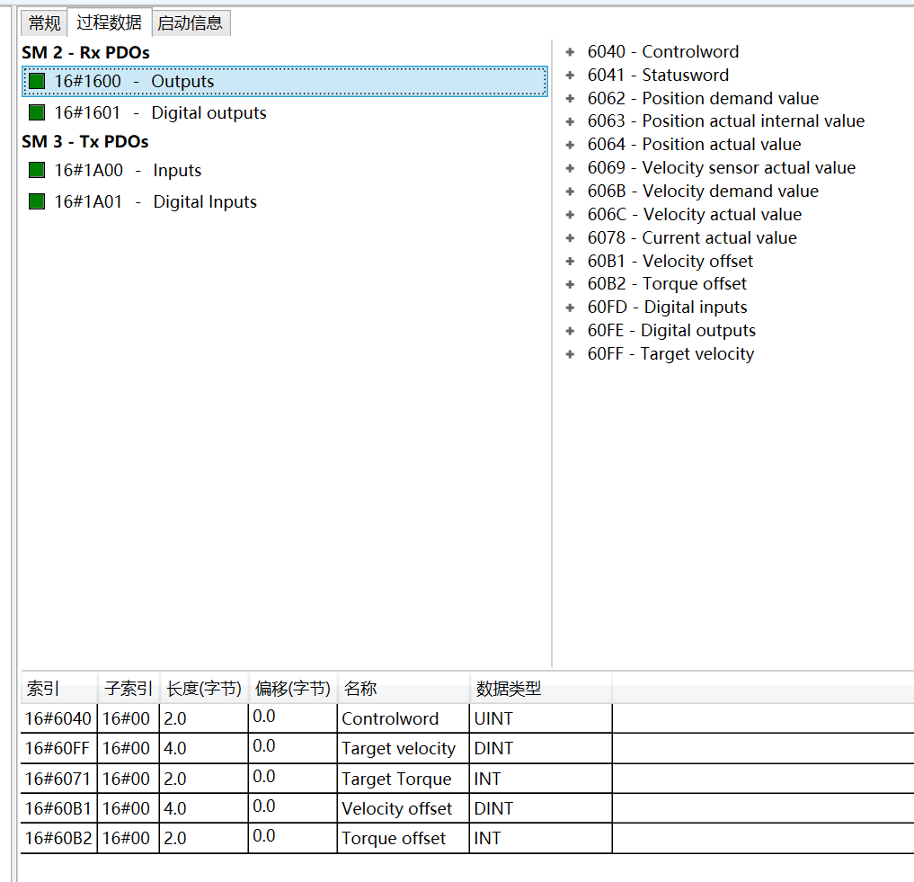Select the Torque offset name cell
Screen dimensions: 914x882
(x=394, y=838)
